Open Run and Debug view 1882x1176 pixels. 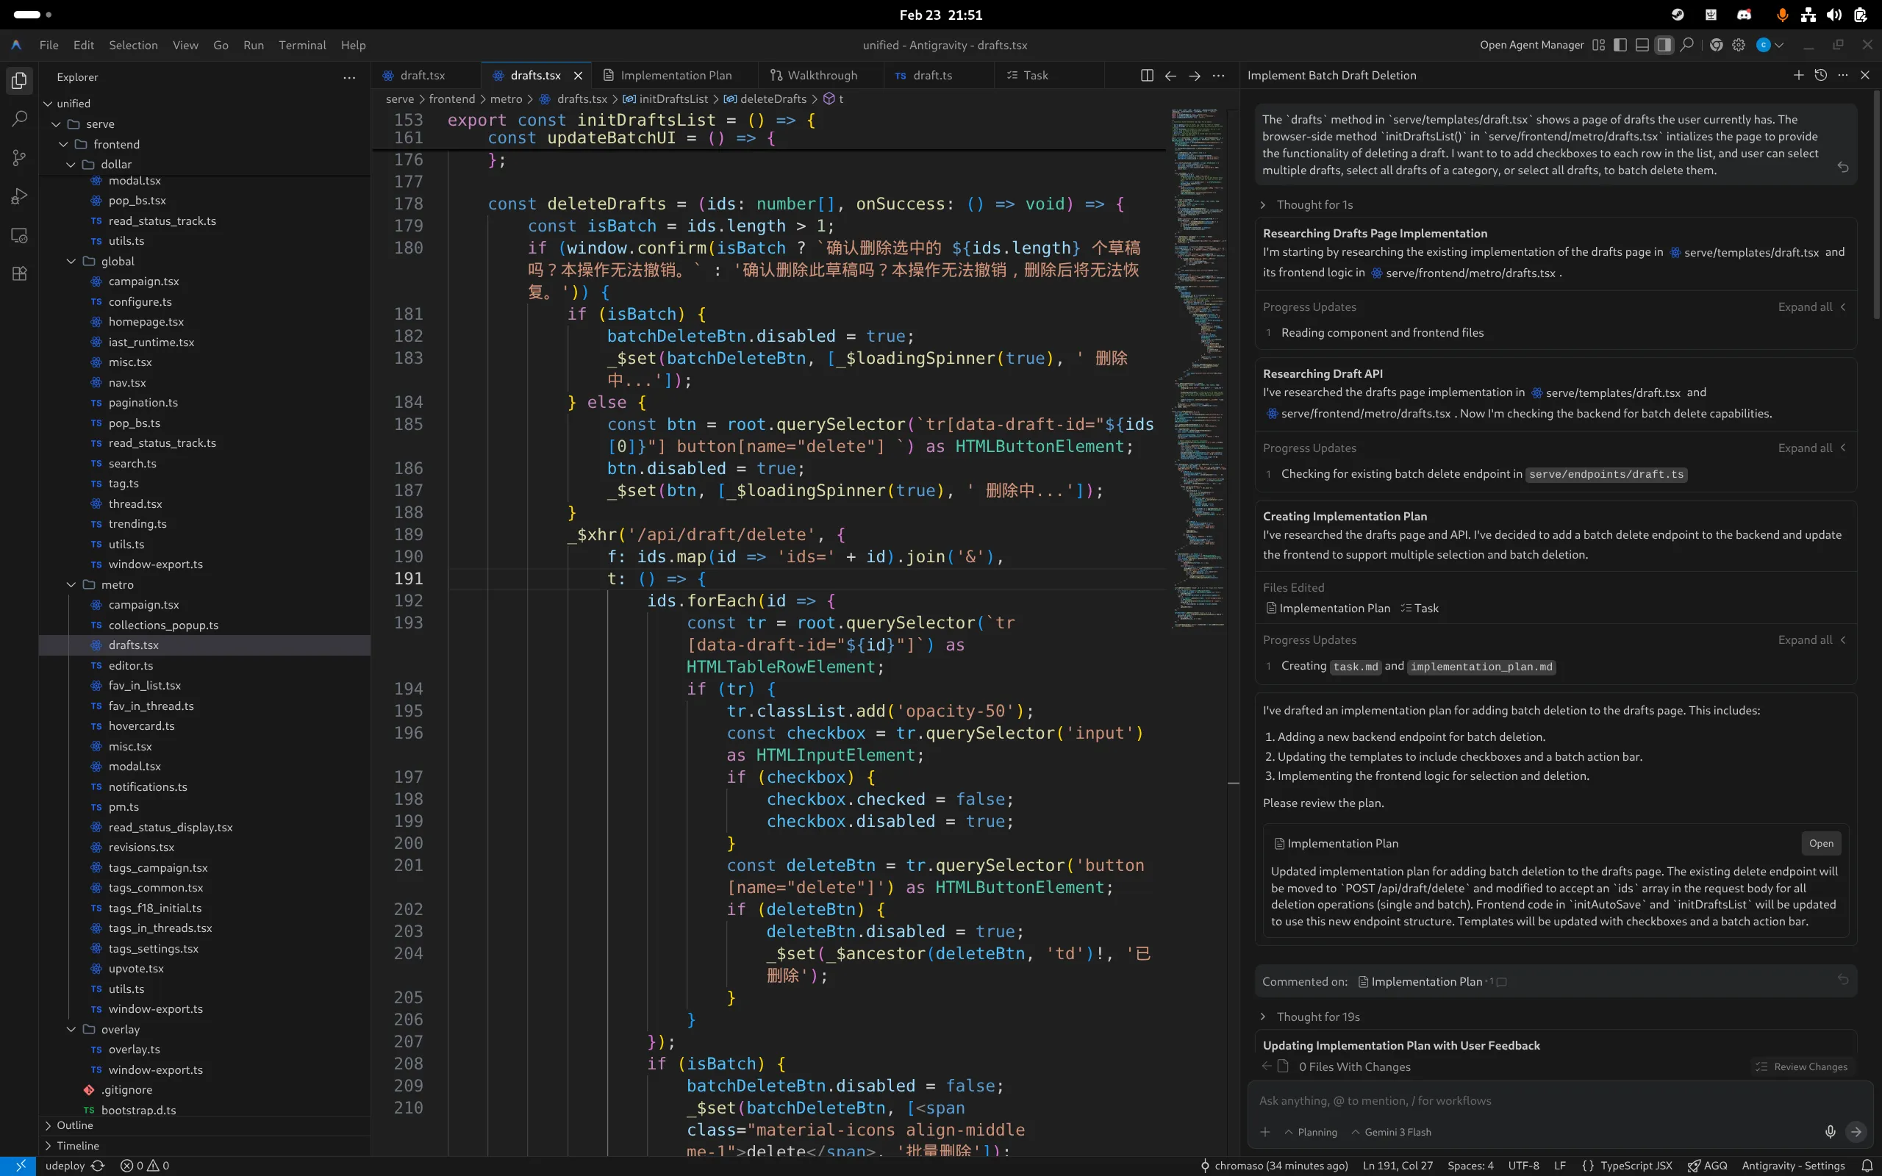(x=19, y=196)
